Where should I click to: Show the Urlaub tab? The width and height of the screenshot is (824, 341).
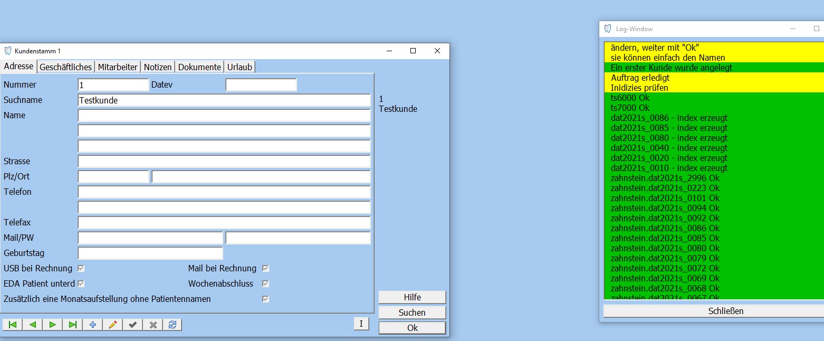click(x=239, y=67)
